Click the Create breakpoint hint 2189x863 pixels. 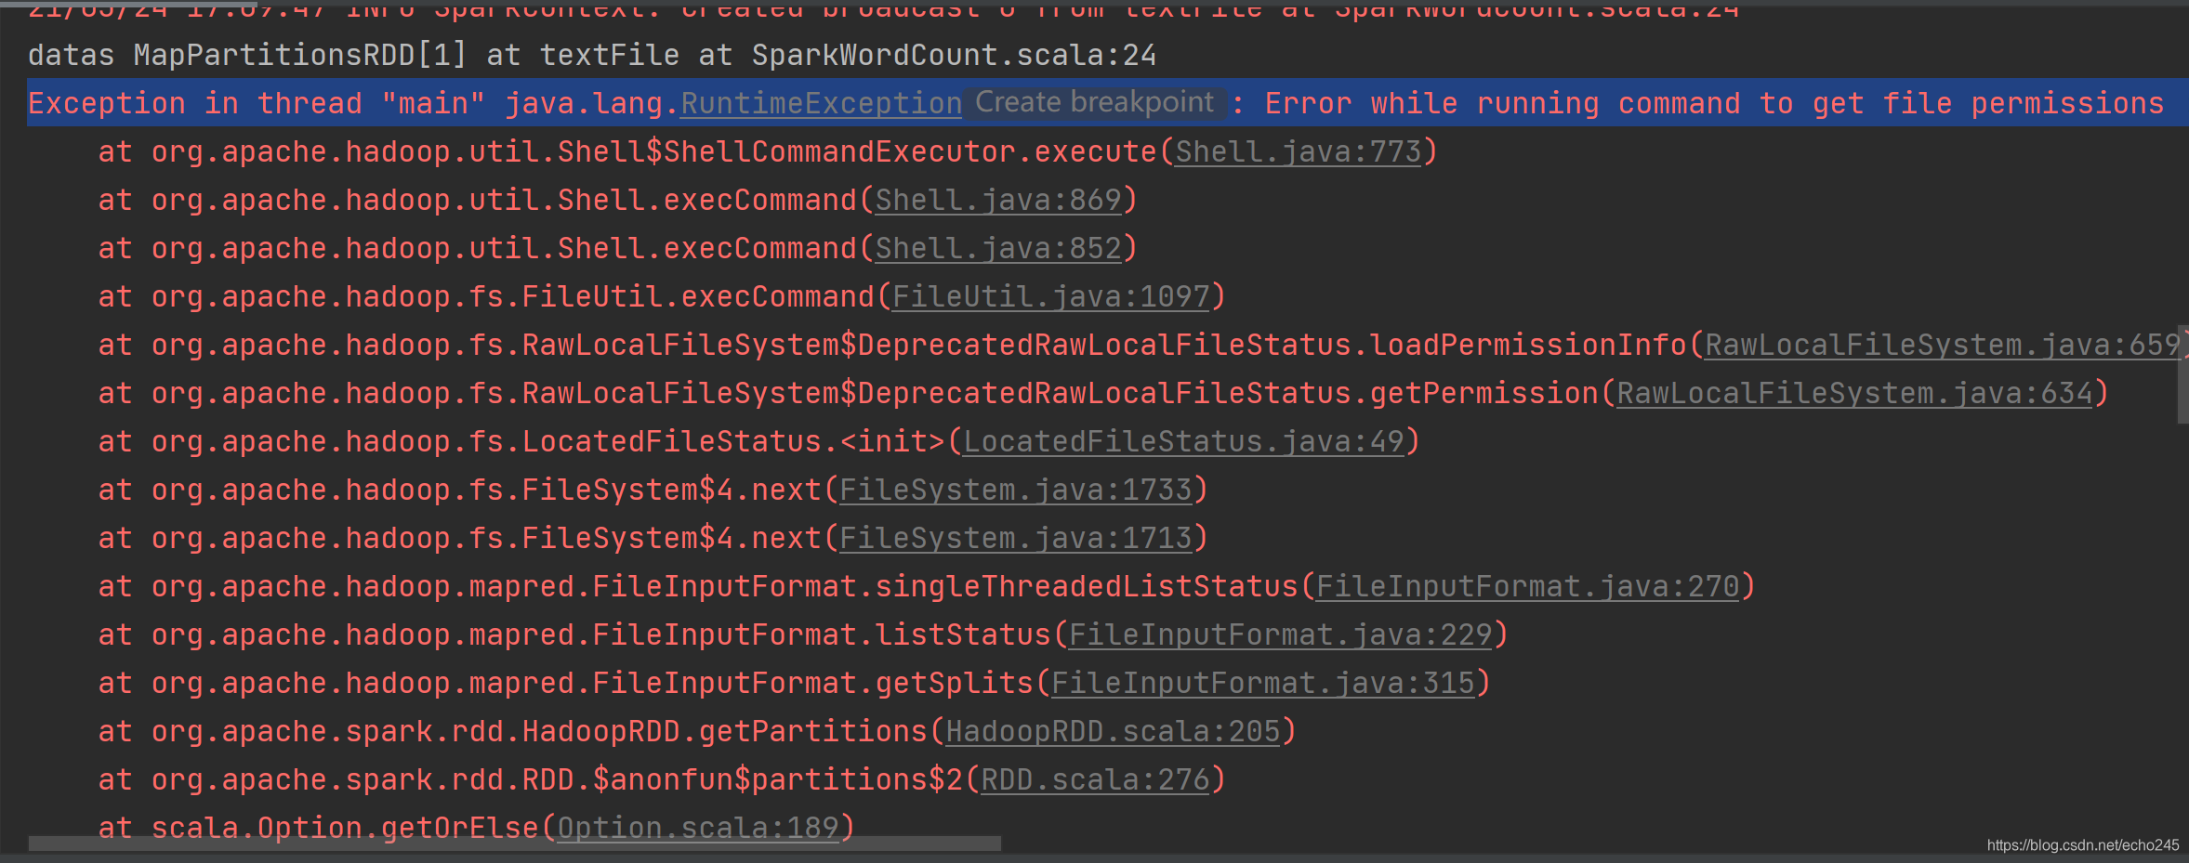(1094, 102)
